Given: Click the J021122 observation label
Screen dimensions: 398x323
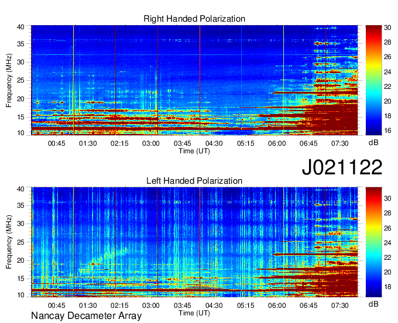Looking at the screenshot, I should (x=342, y=167).
